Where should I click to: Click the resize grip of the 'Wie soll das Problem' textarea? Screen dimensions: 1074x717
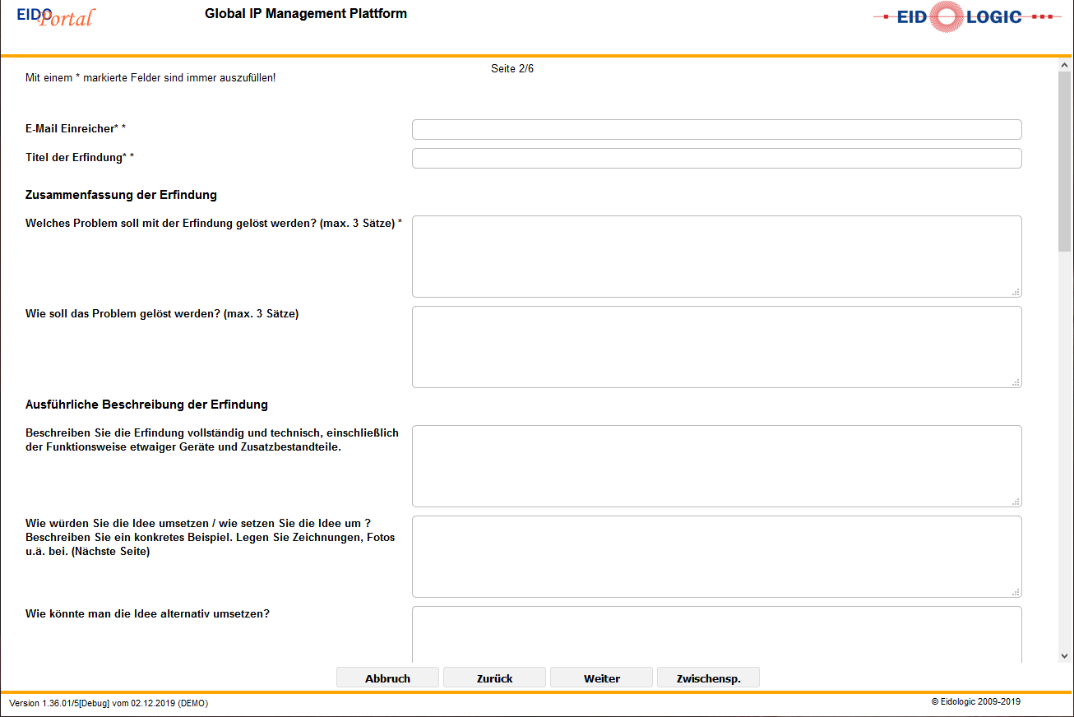(1016, 382)
